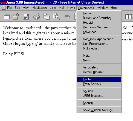Select the highlighted Cache... entry

(x=99, y=79)
